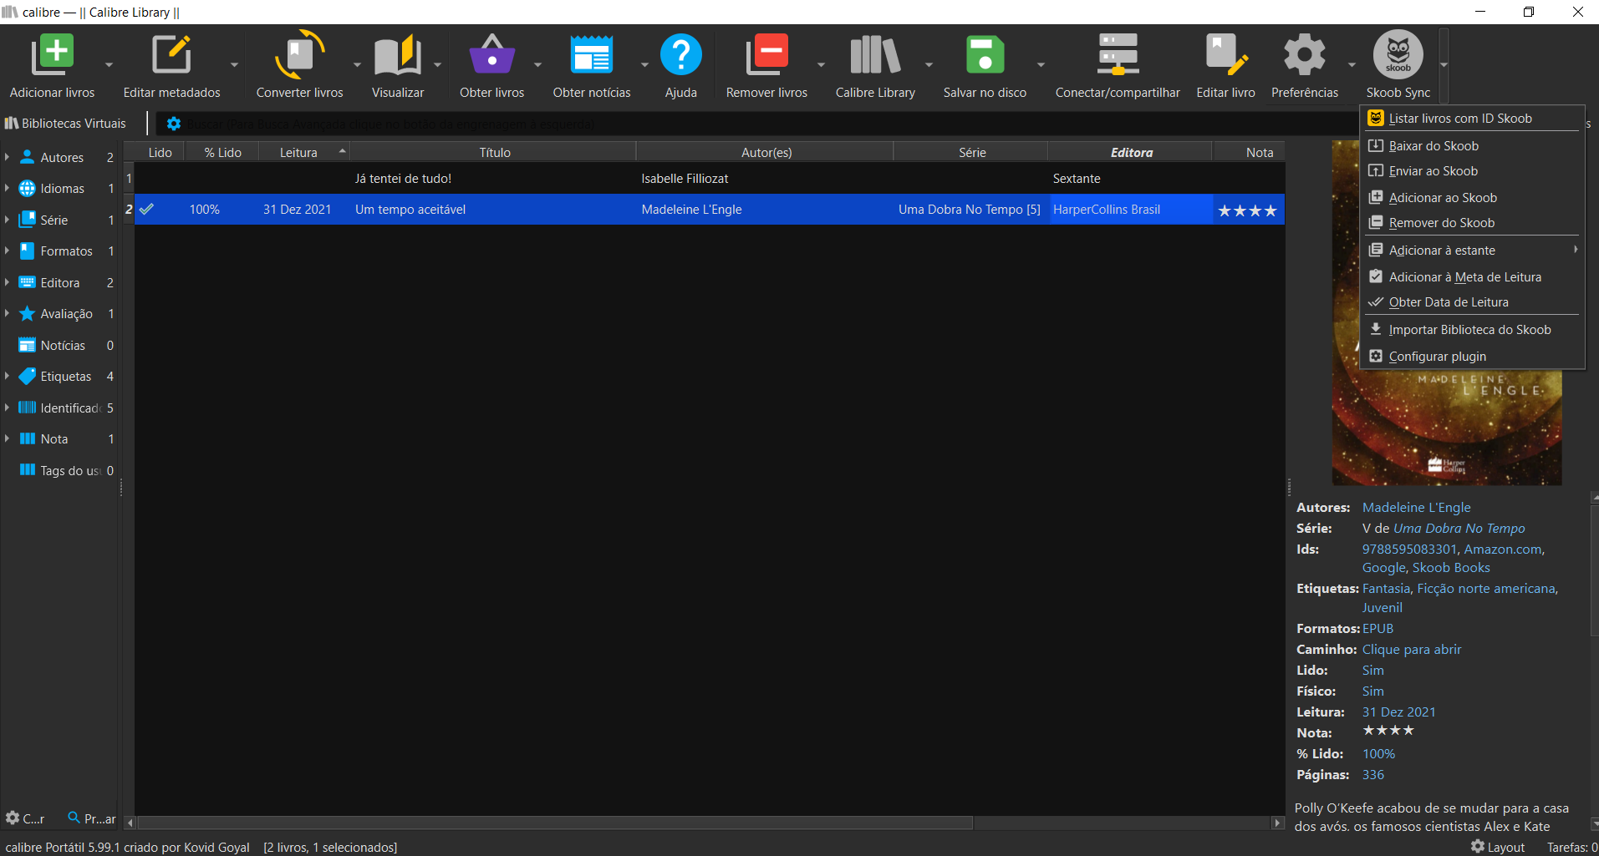Choose Obter Data de Leitura
This screenshot has width=1599, height=856.
click(x=1472, y=301)
